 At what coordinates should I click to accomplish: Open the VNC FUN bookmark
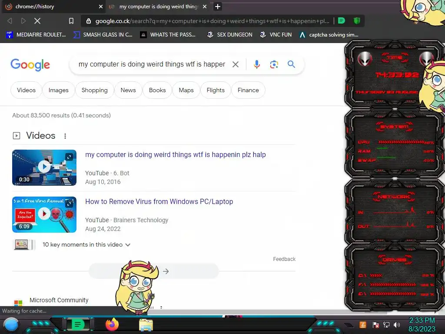[276, 35]
